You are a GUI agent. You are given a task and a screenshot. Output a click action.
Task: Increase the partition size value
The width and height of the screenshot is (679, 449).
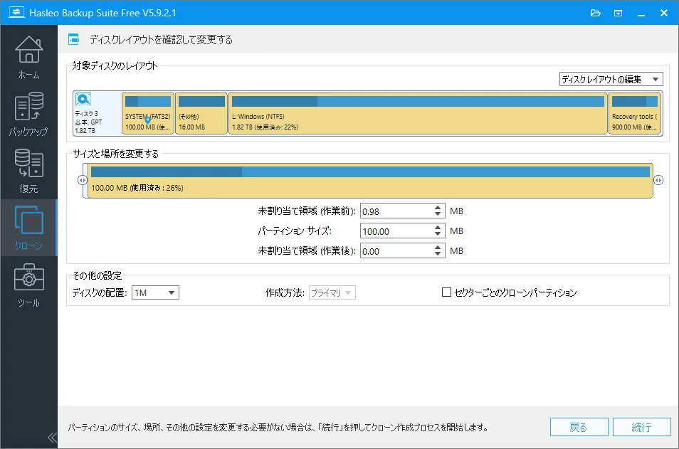(x=438, y=227)
